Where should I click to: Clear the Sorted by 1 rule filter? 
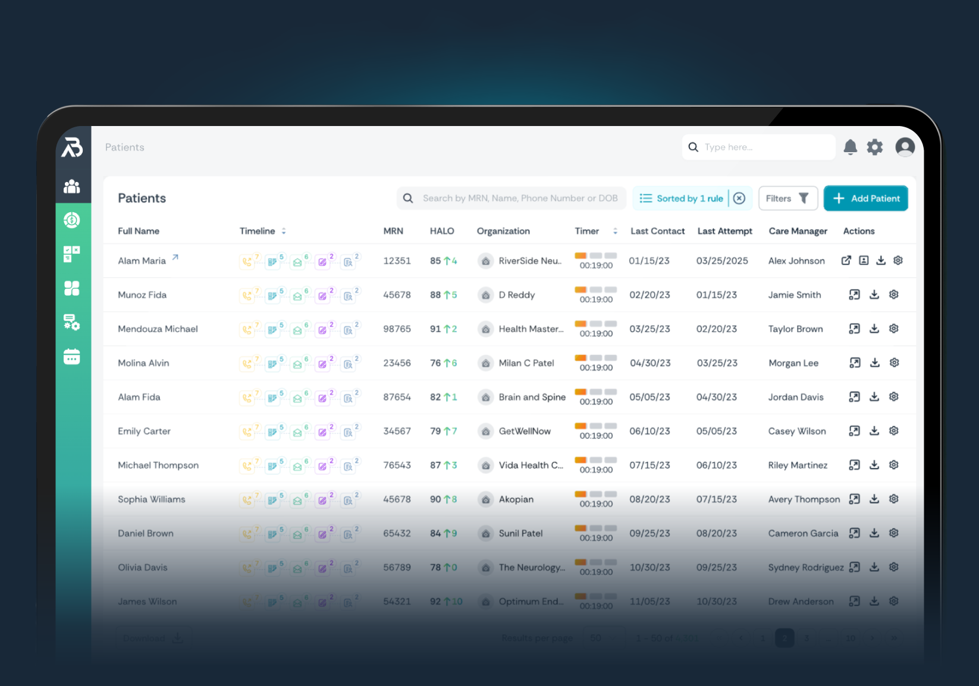click(x=739, y=198)
